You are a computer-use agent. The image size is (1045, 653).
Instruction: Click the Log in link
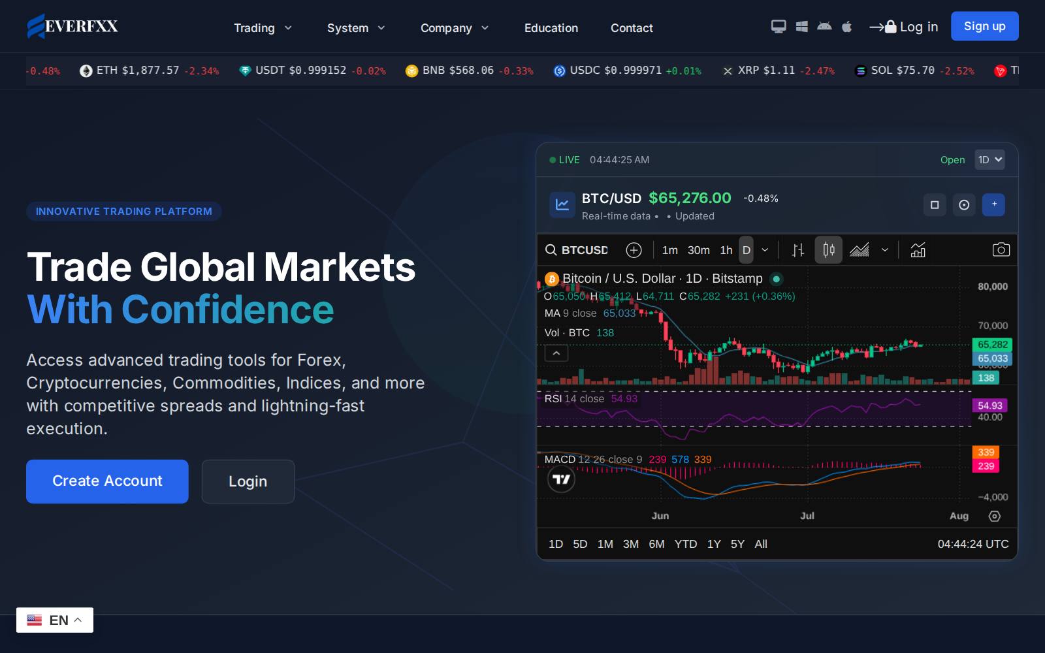[x=904, y=27]
